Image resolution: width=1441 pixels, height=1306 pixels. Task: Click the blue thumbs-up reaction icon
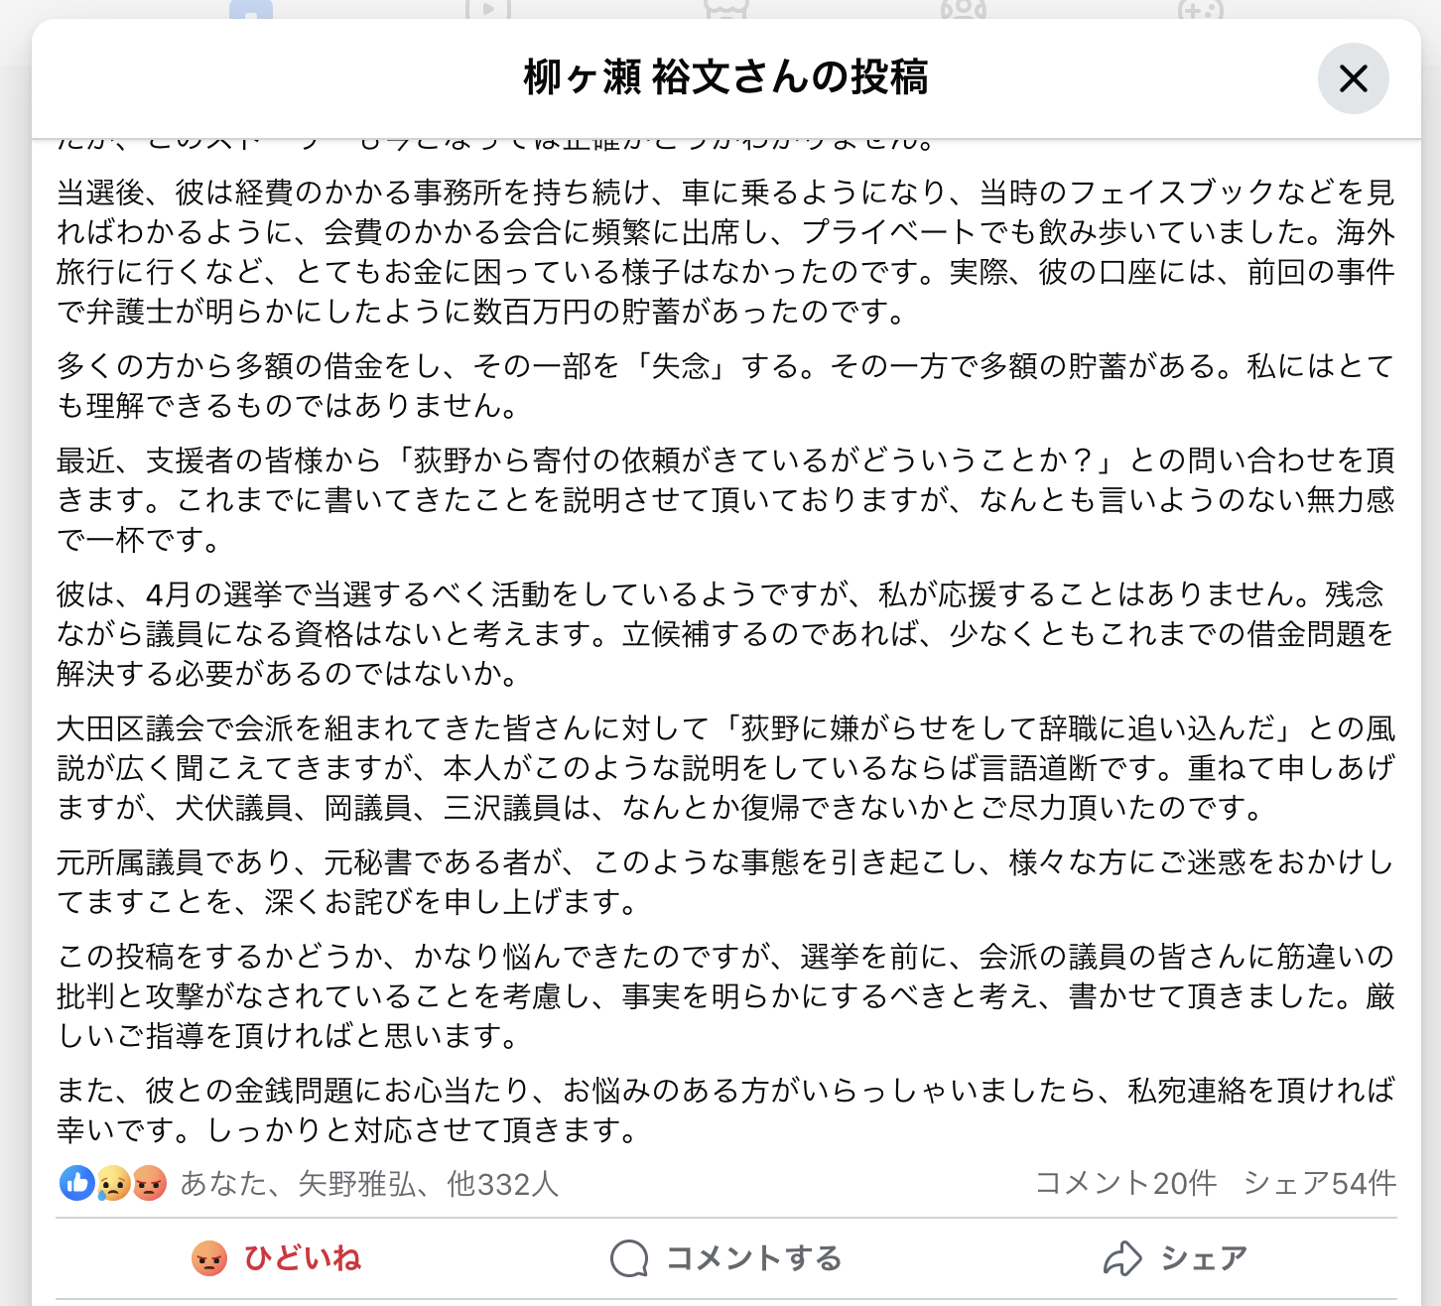pos(76,1182)
